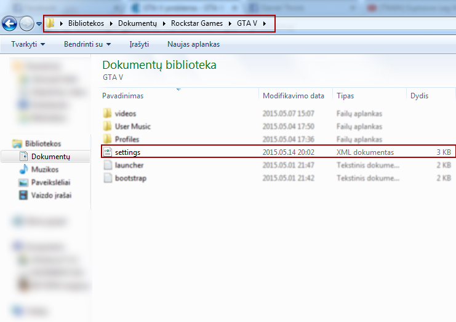This screenshot has width=456, height=322.
Task: Sort by Modifikavimo data column
Action: pyautogui.click(x=293, y=96)
